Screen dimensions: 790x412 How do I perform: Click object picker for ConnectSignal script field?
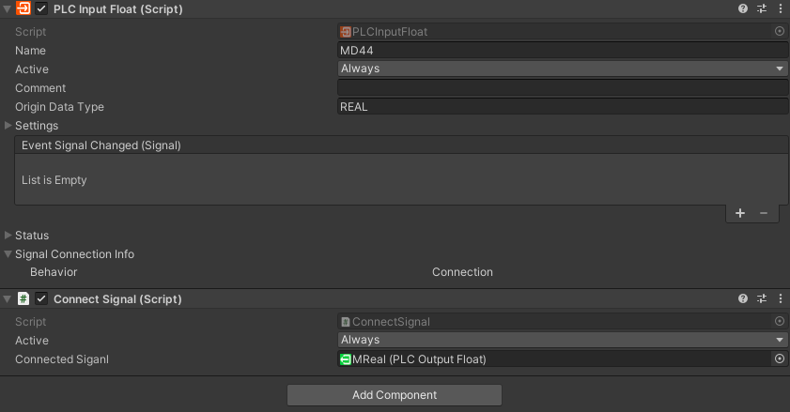779,321
